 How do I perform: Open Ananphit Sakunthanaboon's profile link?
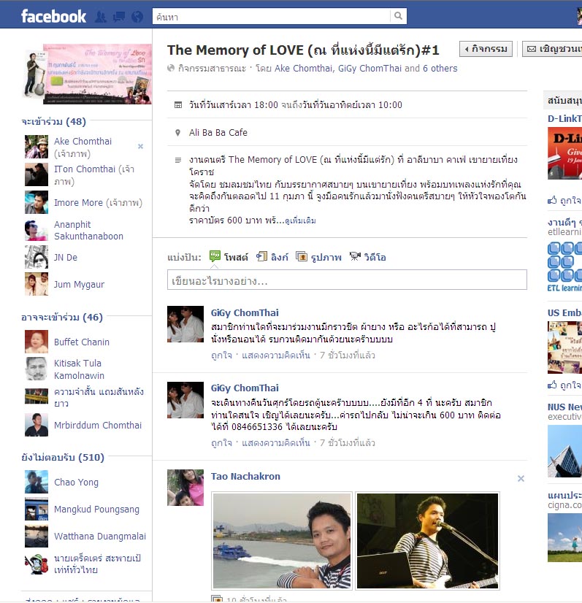tap(88, 231)
